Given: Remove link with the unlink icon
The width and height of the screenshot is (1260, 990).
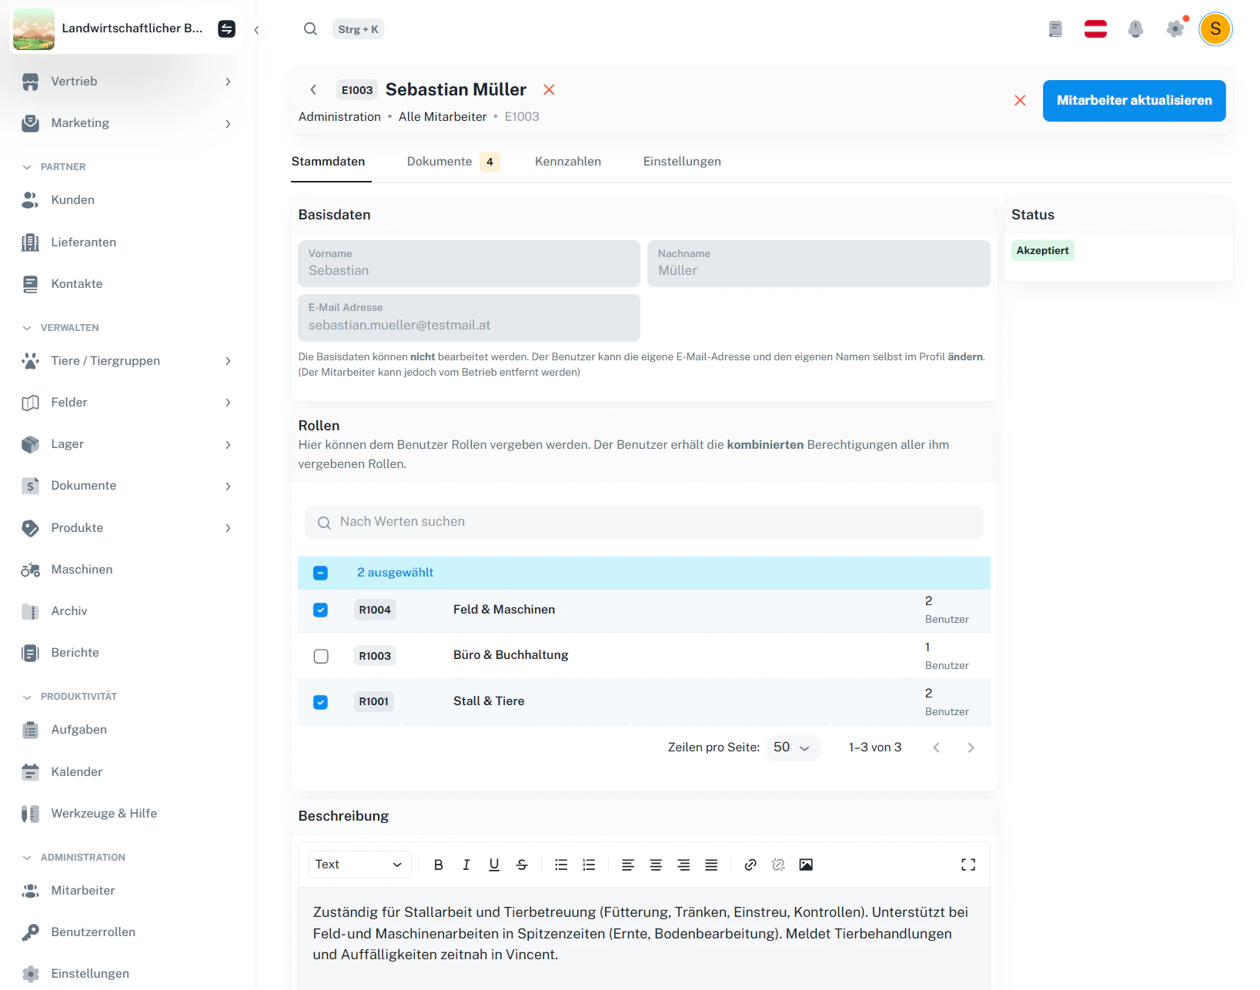Looking at the screenshot, I should pos(778,865).
